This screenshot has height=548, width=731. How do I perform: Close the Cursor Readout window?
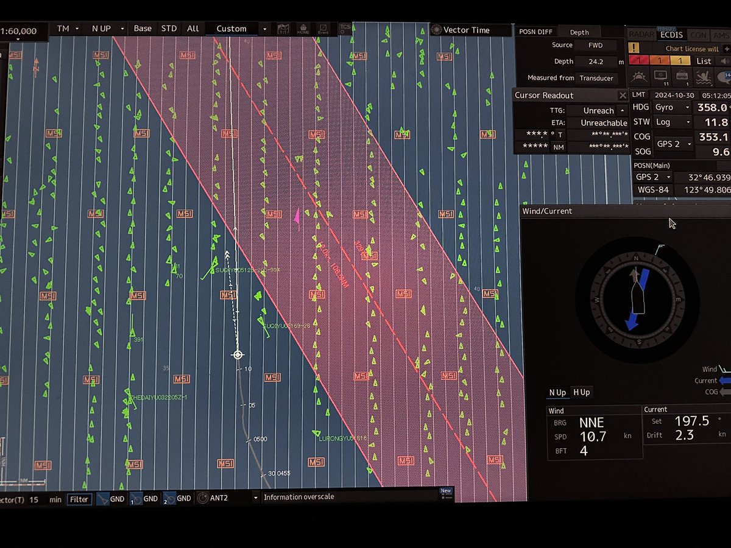[623, 96]
